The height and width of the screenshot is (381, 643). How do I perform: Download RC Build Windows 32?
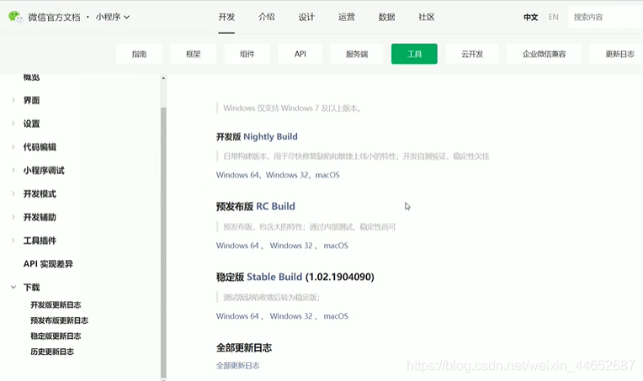coord(291,246)
